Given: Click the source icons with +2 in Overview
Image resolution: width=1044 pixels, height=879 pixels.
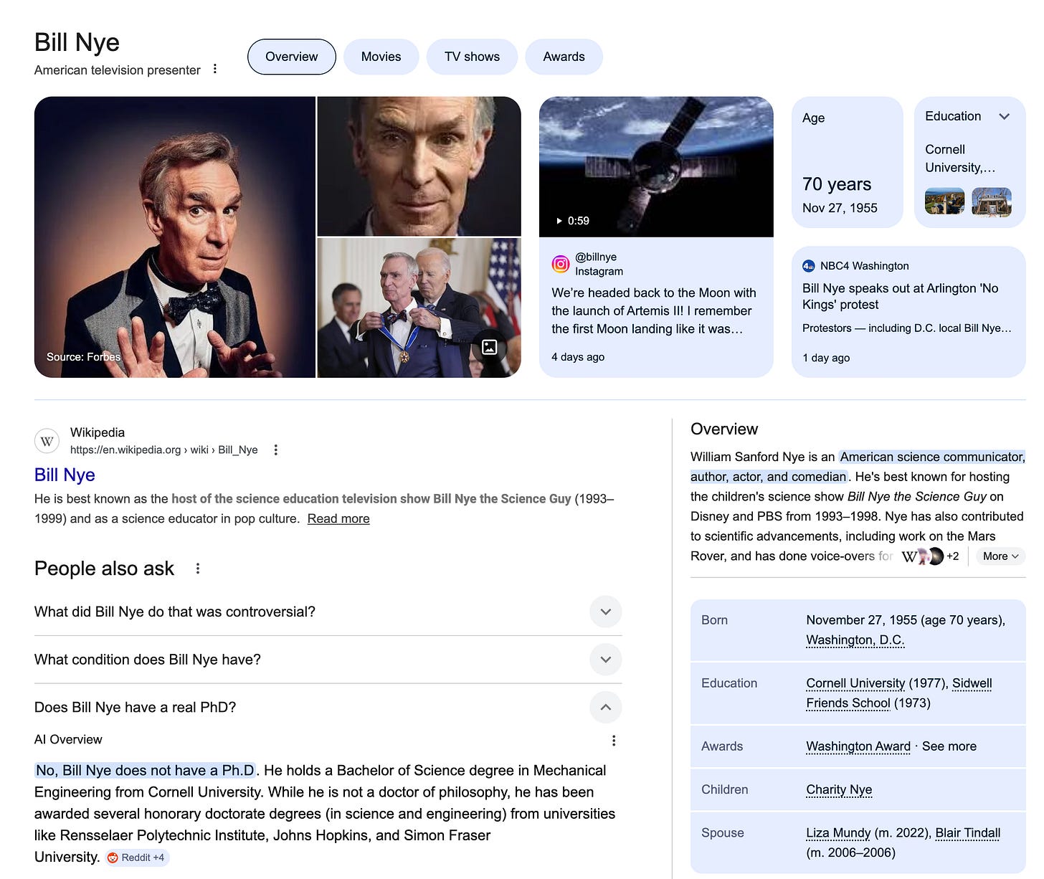Looking at the screenshot, I should (929, 556).
